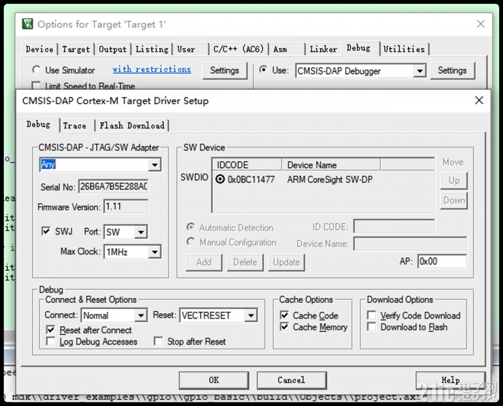This screenshot has height=406, width=503.
Task: Enable Verify Code Download
Action: tap(371, 315)
